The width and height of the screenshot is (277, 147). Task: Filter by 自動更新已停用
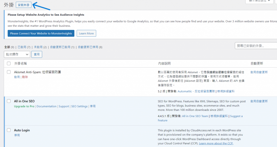coord(88,47)
